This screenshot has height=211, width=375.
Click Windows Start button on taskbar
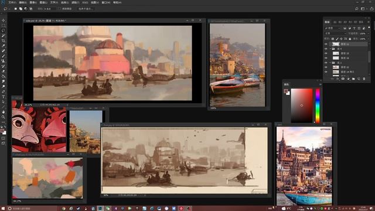[x=3, y=209]
